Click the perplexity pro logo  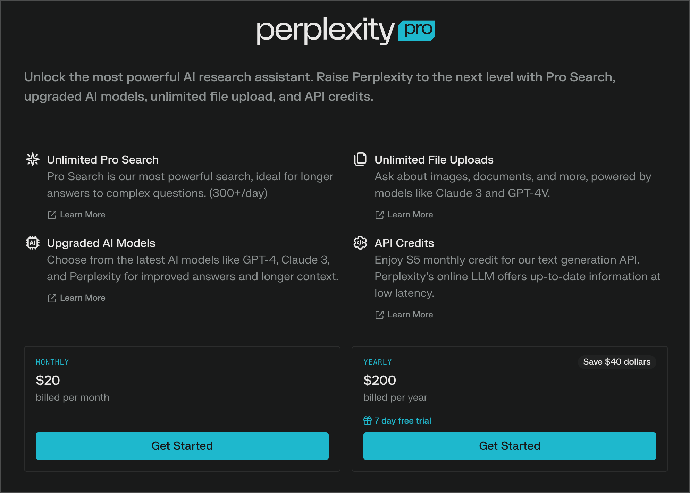(x=345, y=31)
